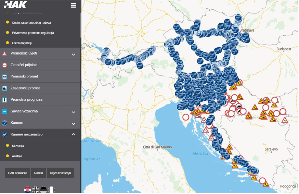
Task: Click the Granični prijelazi no-entry icon
Action: pos(4,65)
